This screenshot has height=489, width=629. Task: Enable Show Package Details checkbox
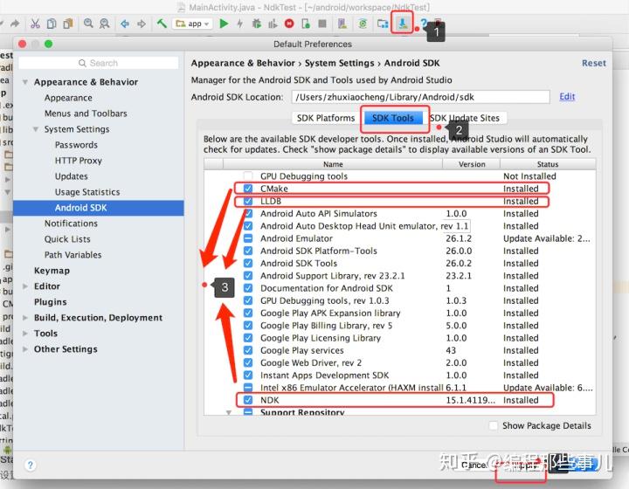(x=494, y=425)
